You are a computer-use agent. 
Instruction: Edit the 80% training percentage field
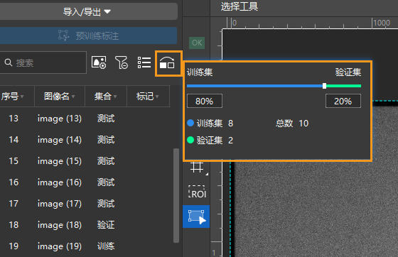[x=205, y=101]
